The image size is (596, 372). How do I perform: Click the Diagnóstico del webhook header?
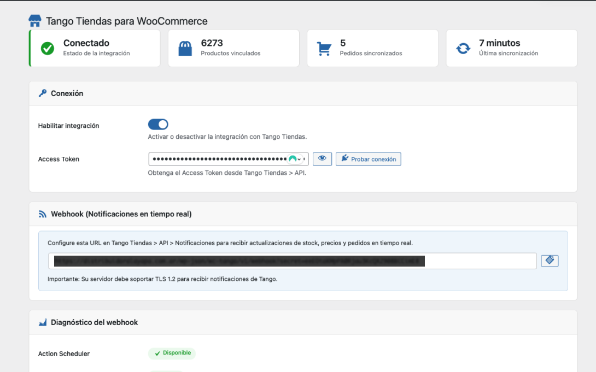tap(303, 322)
